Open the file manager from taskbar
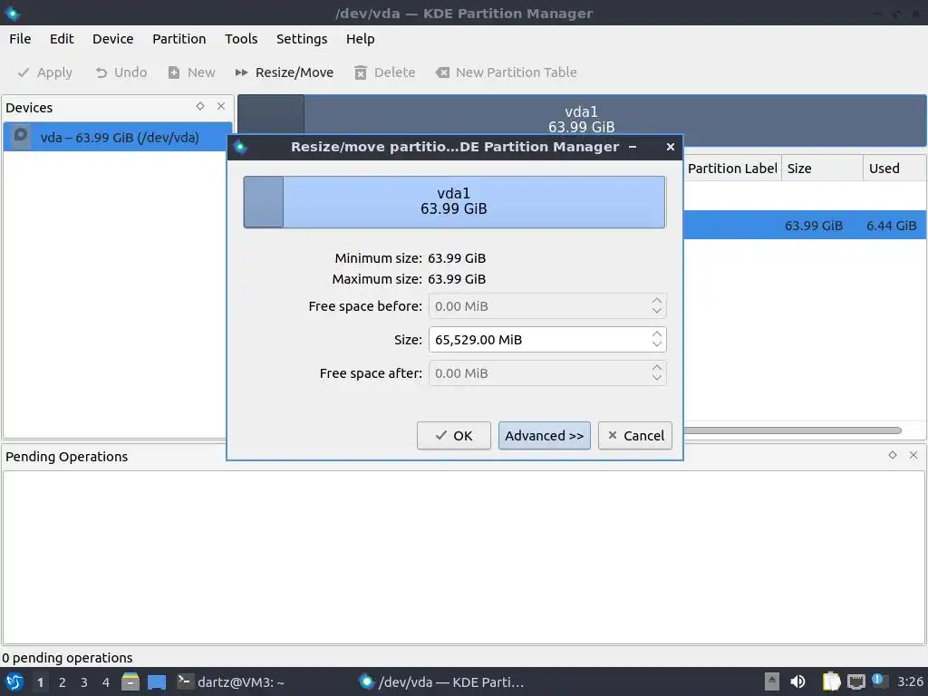The height and width of the screenshot is (696, 928). [130, 681]
